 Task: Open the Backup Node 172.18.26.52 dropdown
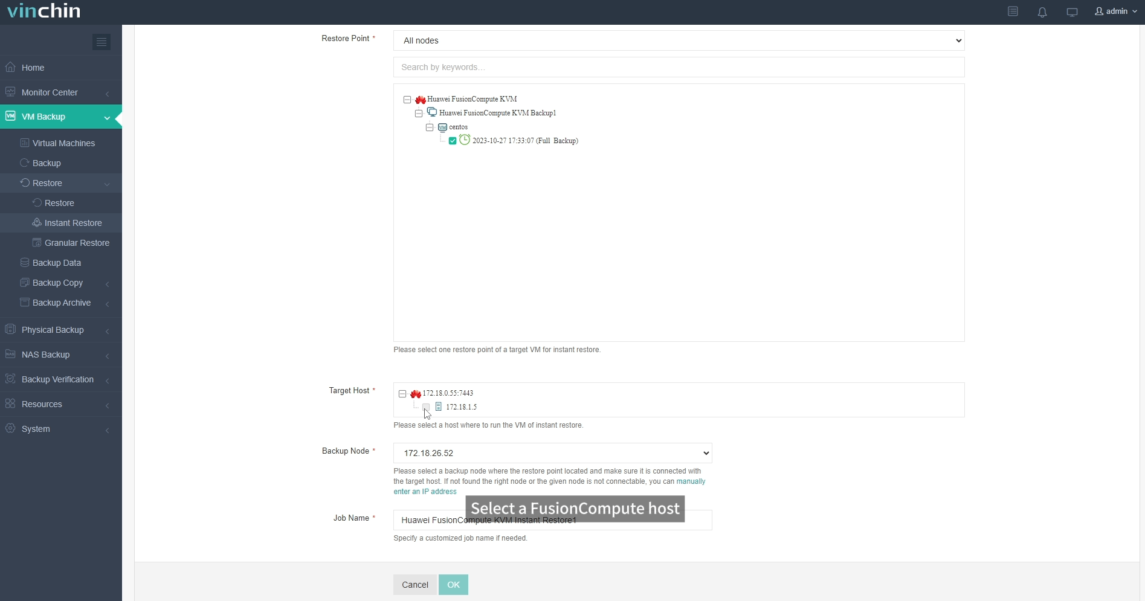(x=552, y=453)
